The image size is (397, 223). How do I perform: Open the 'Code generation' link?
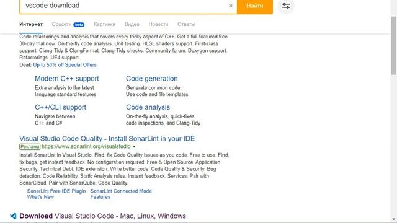152,79
